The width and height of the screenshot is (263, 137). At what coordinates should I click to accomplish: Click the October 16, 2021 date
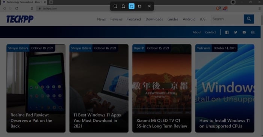(x=105, y=48)
